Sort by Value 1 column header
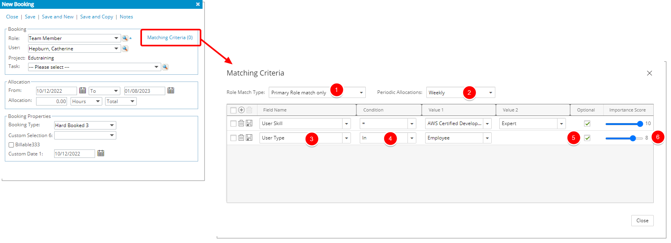The height and width of the screenshot is (243, 671). click(x=436, y=110)
